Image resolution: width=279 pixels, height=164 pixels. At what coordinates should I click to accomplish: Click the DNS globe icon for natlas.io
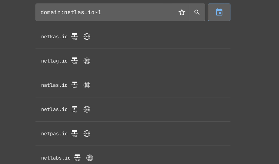[x=87, y=85]
